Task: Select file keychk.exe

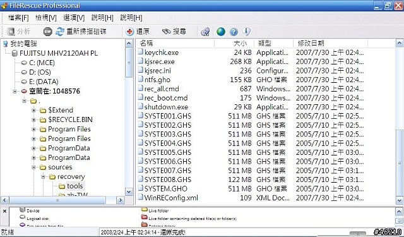Action: click(162, 52)
